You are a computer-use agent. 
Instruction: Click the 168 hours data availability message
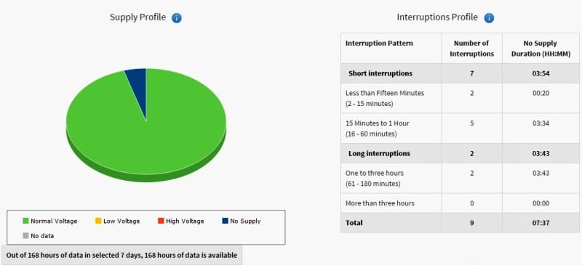(121, 255)
